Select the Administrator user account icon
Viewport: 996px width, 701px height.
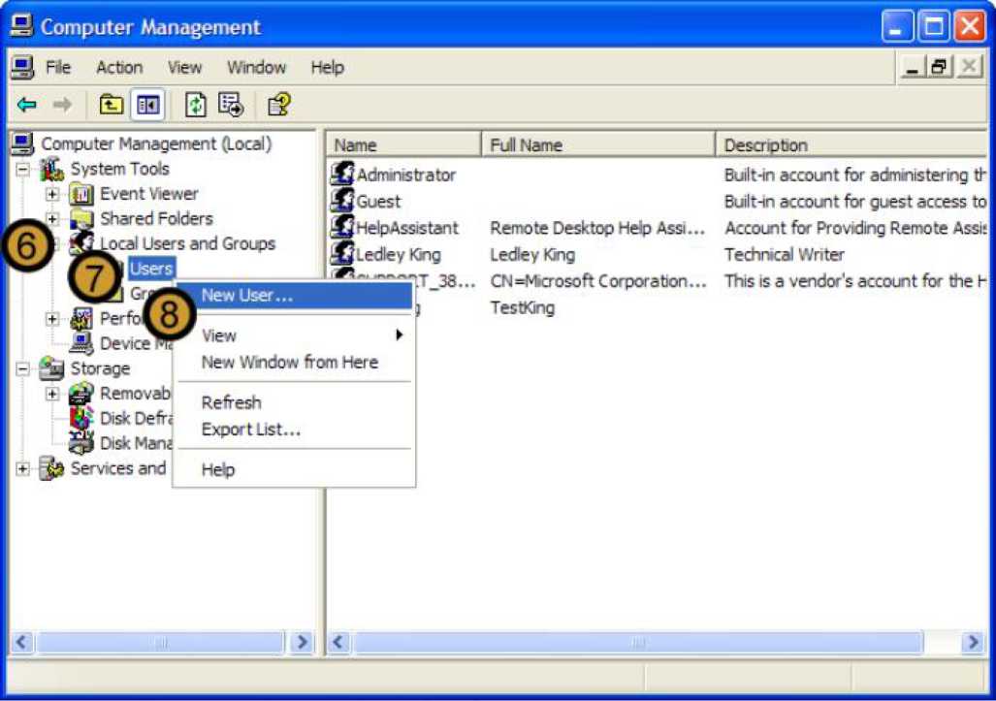[x=342, y=175]
